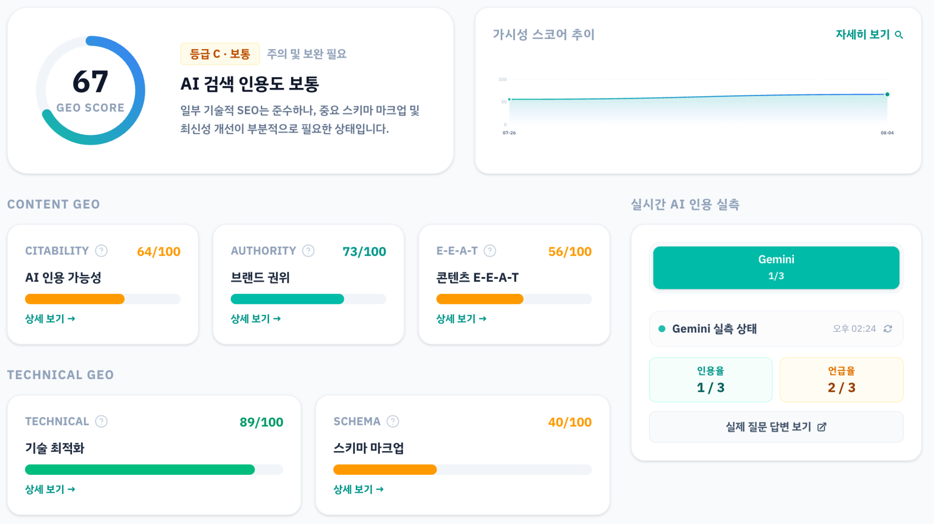This screenshot has height=524, width=934.
Task: Open 자세히 보기 for the visibility score trend
Action: (x=869, y=35)
